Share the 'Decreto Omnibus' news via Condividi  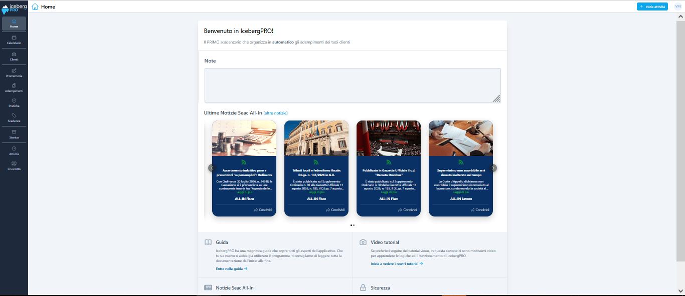407,210
